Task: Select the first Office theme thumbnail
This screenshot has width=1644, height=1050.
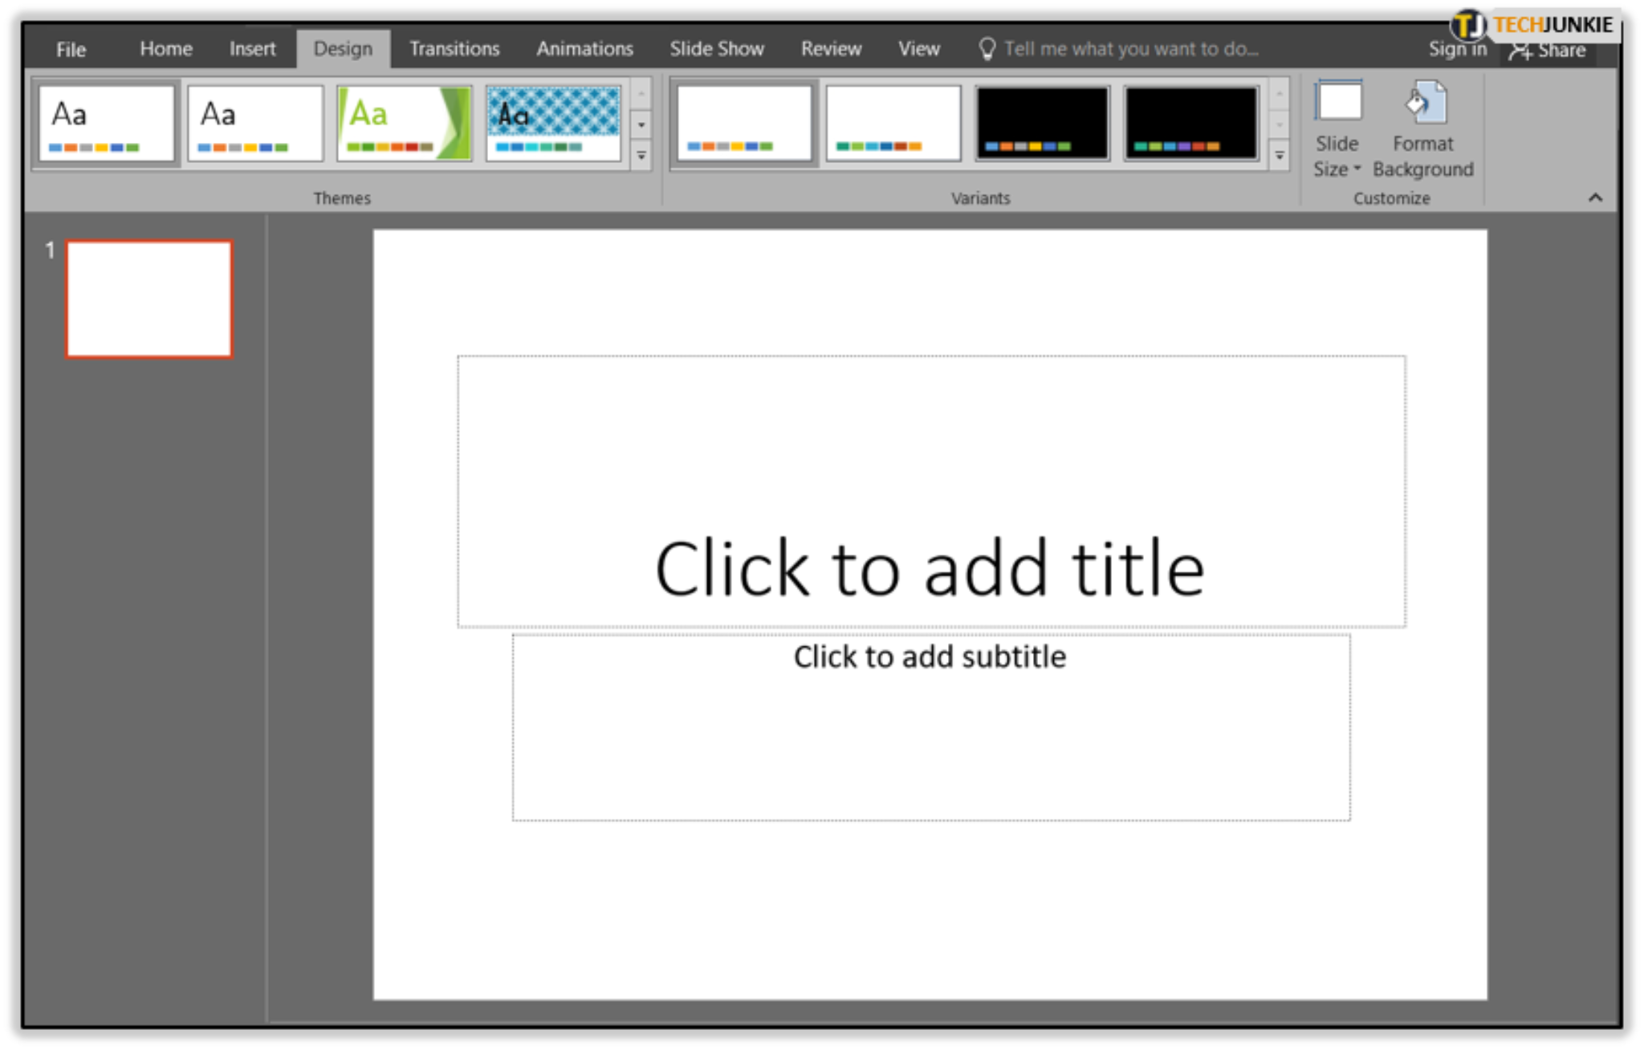Action: point(106,122)
